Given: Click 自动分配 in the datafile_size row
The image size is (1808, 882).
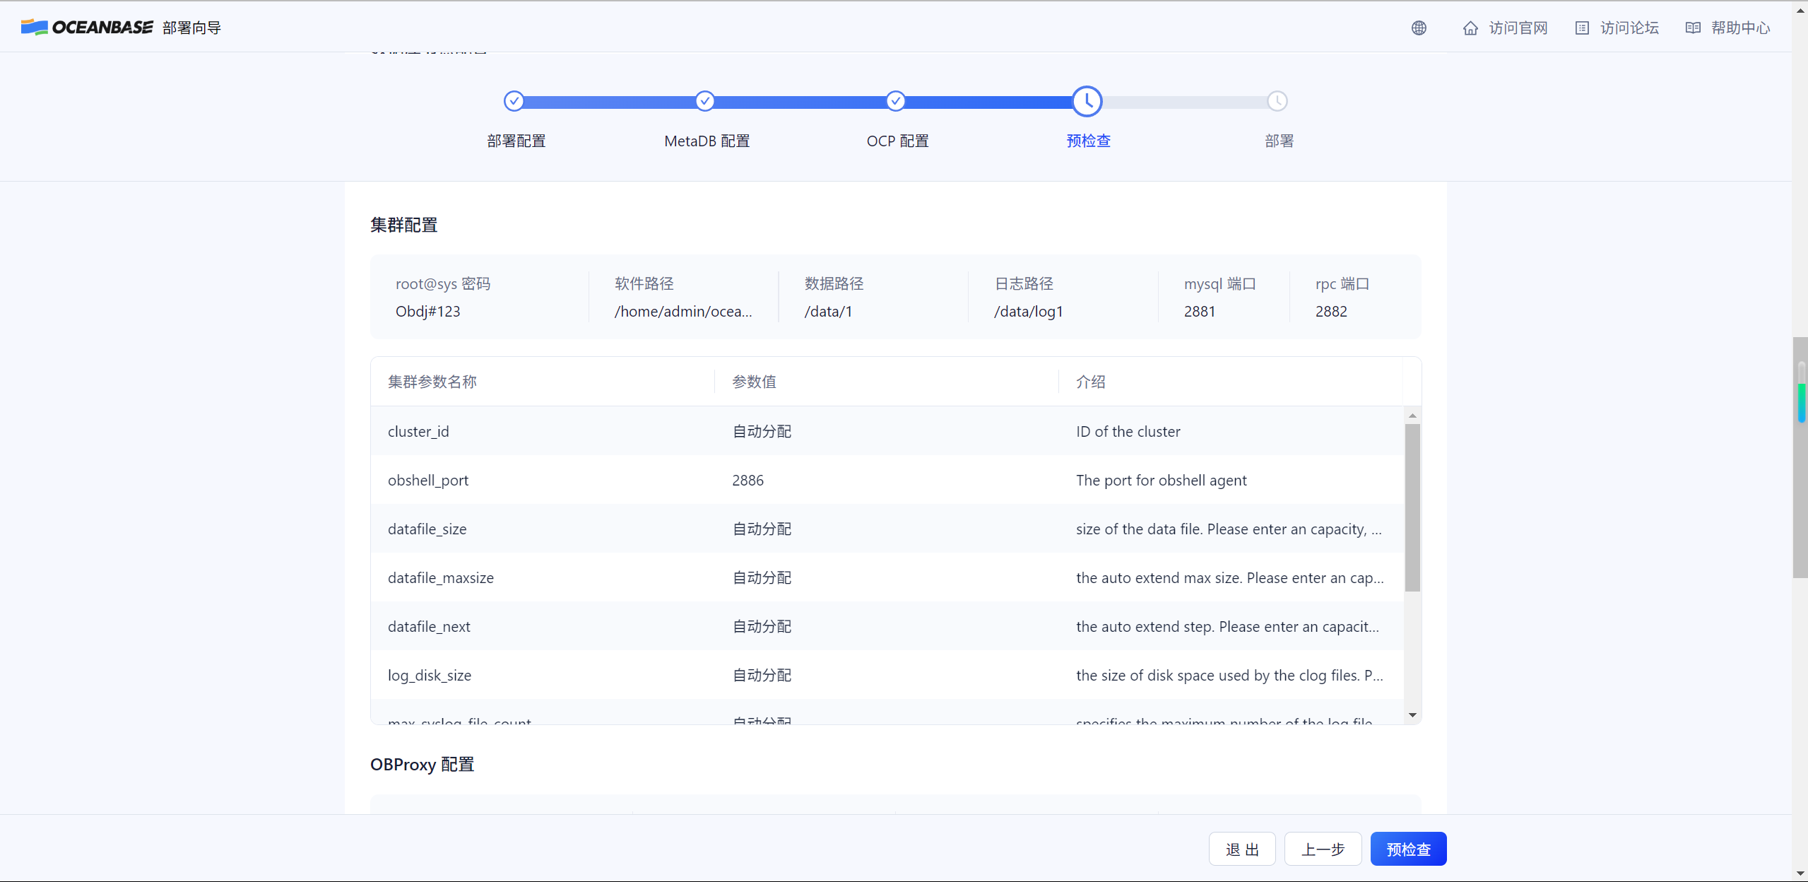Looking at the screenshot, I should pos(762,529).
